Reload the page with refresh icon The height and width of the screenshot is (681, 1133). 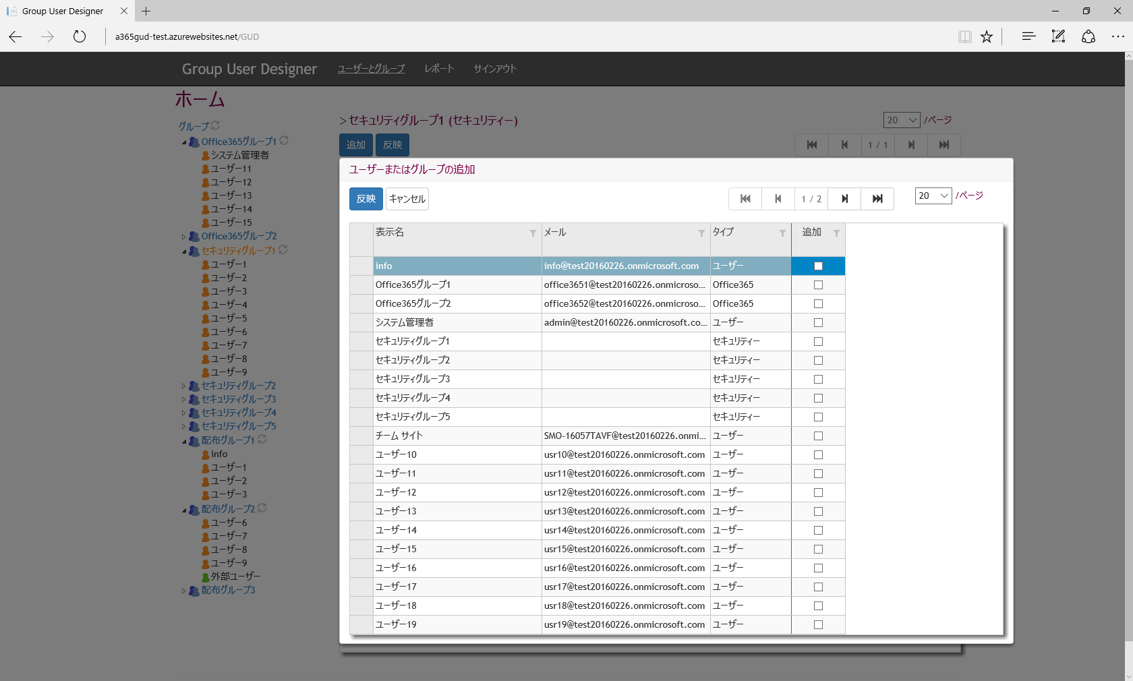tap(80, 36)
